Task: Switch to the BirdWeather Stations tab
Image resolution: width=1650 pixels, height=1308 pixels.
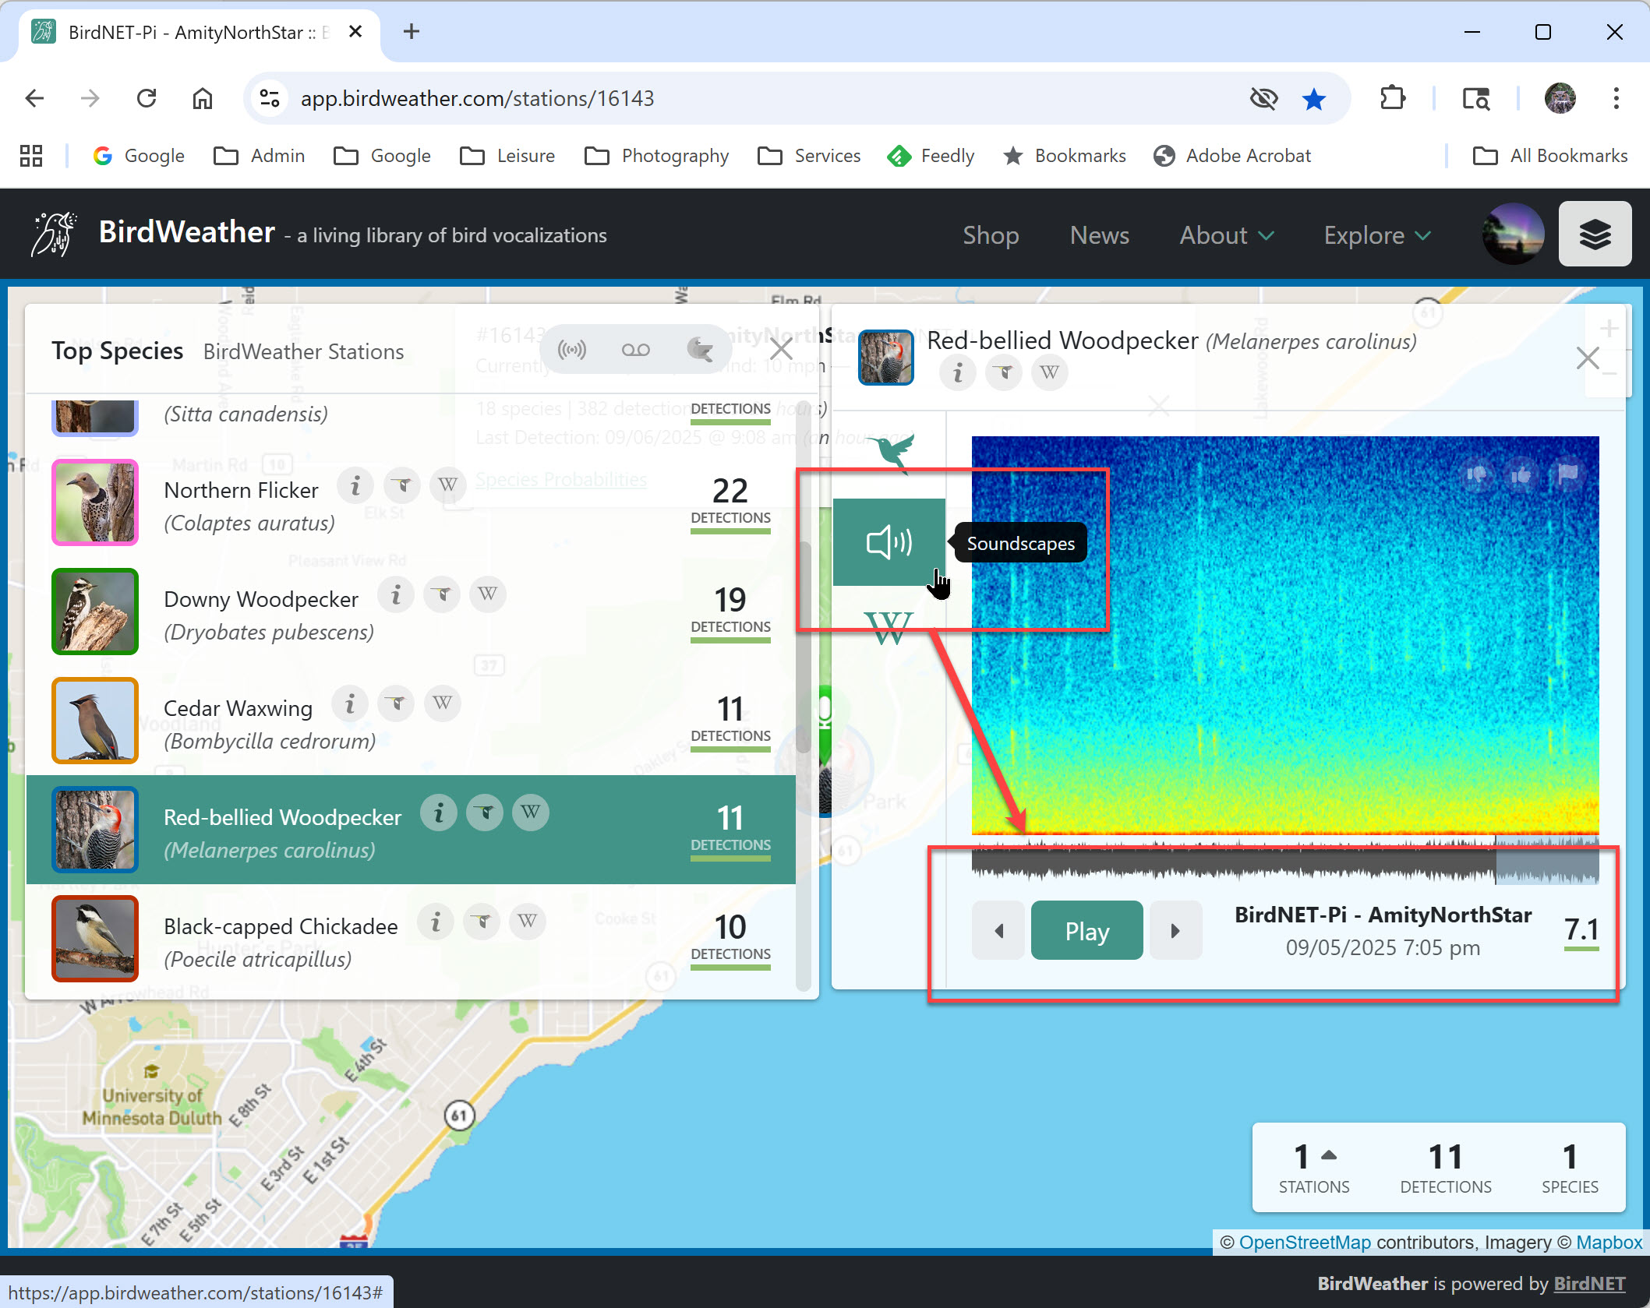Action: [x=303, y=351]
